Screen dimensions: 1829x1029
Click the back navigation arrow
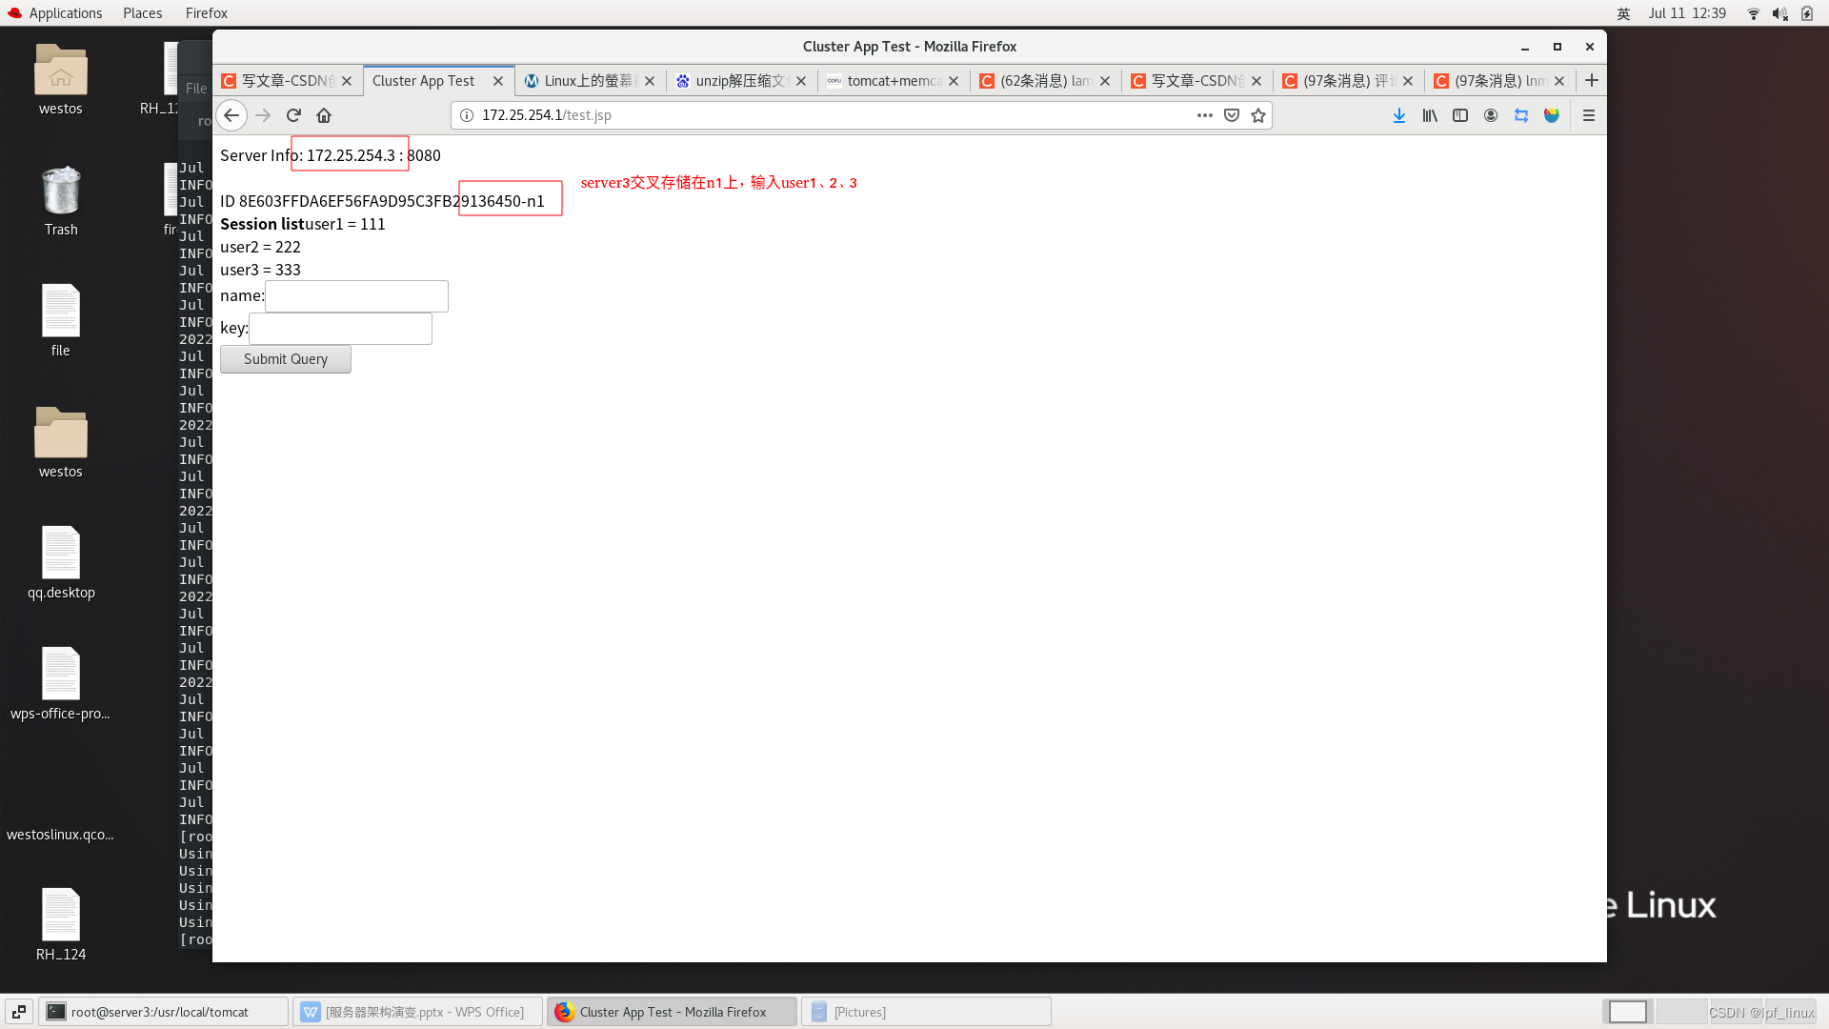click(x=231, y=115)
